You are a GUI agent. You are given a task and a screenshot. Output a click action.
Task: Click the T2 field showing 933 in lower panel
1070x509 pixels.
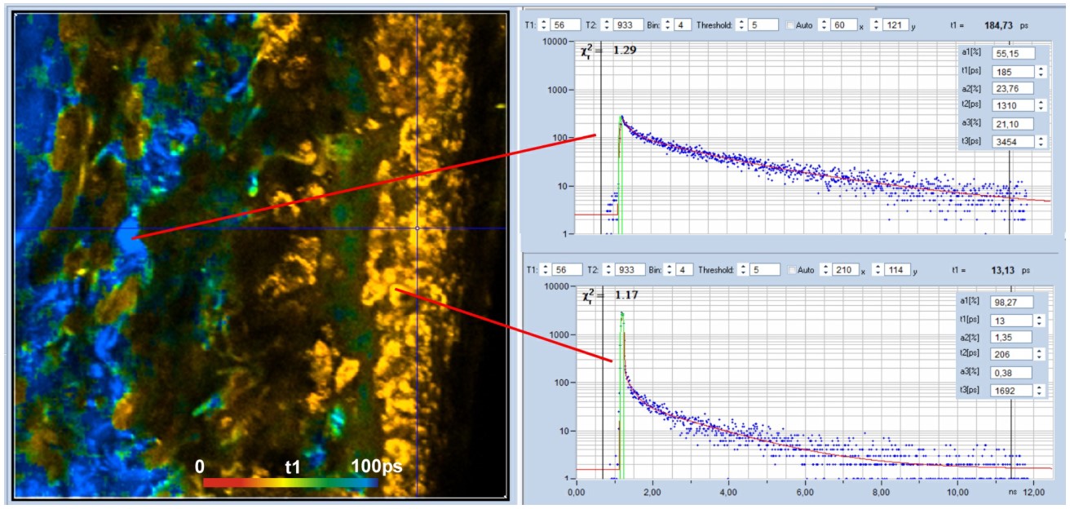point(630,269)
